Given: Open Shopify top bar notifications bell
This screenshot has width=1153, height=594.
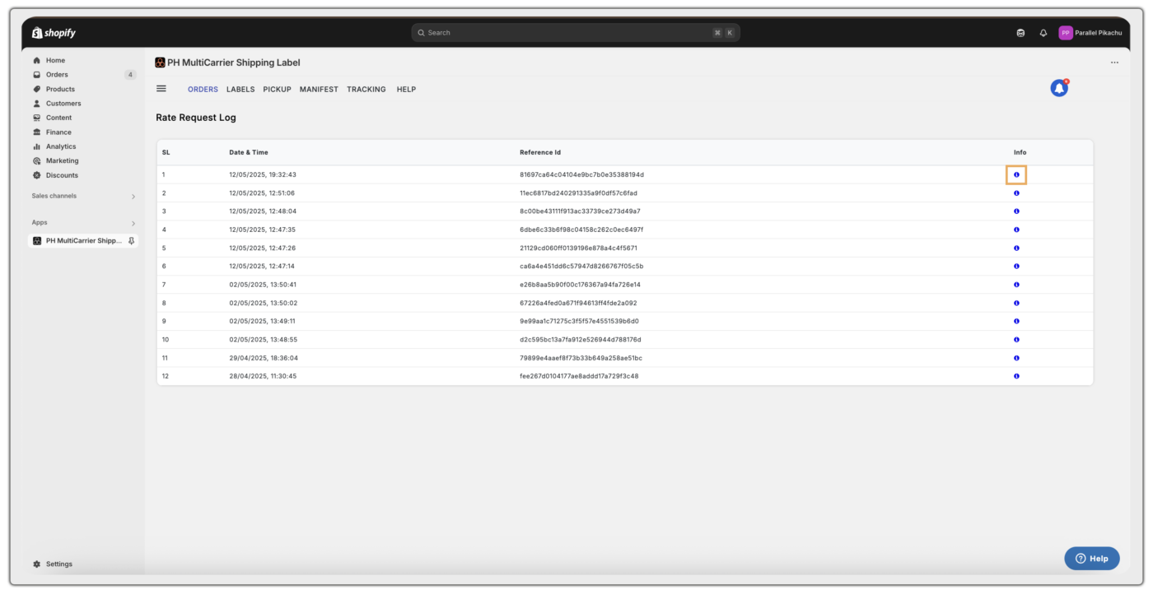Looking at the screenshot, I should pos(1043,33).
